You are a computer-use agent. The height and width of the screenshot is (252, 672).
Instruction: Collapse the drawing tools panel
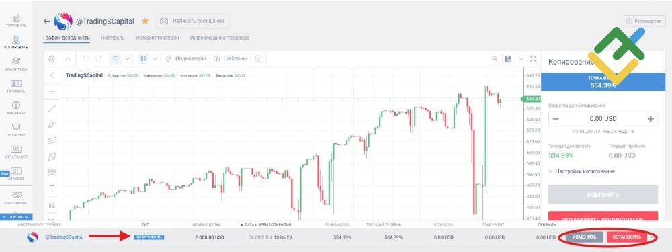52,76
